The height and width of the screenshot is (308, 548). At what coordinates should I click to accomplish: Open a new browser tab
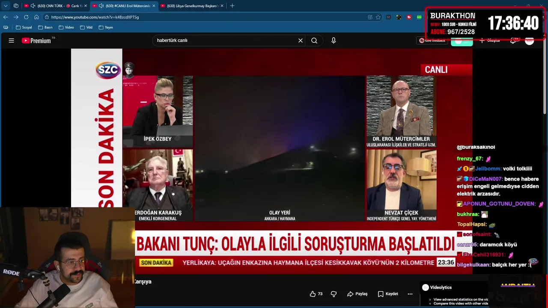tap(232, 6)
